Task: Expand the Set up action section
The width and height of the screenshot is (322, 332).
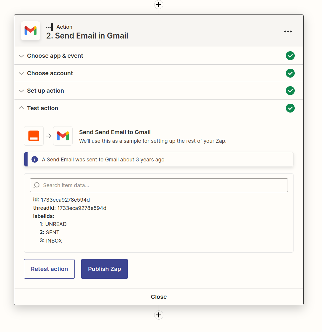Action: click(x=45, y=91)
